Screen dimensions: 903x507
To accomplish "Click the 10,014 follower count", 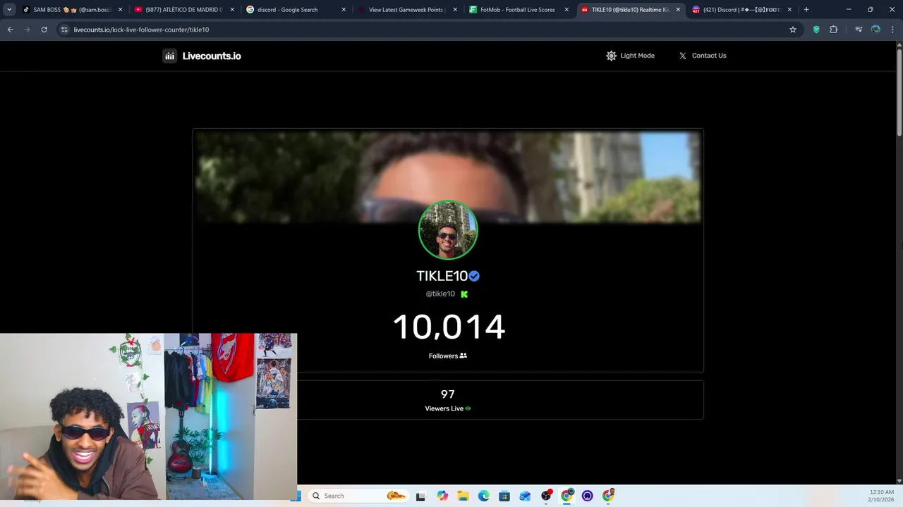I will 449,327.
